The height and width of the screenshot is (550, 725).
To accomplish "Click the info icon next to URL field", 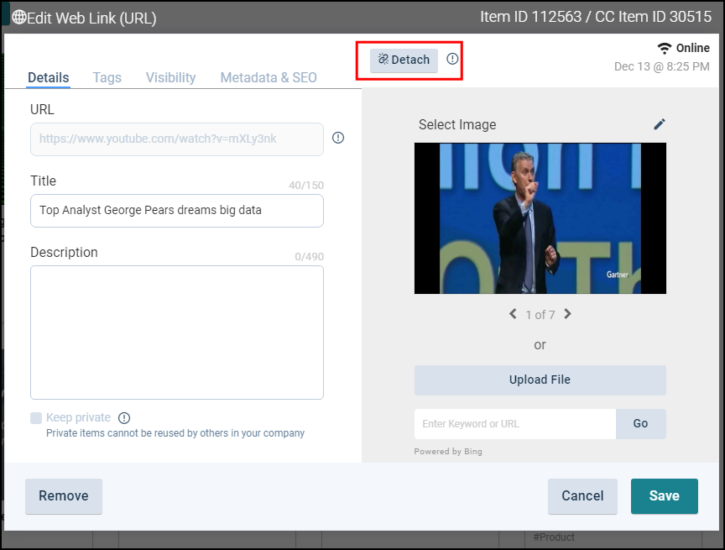I will pyautogui.click(x=338, y=138).
